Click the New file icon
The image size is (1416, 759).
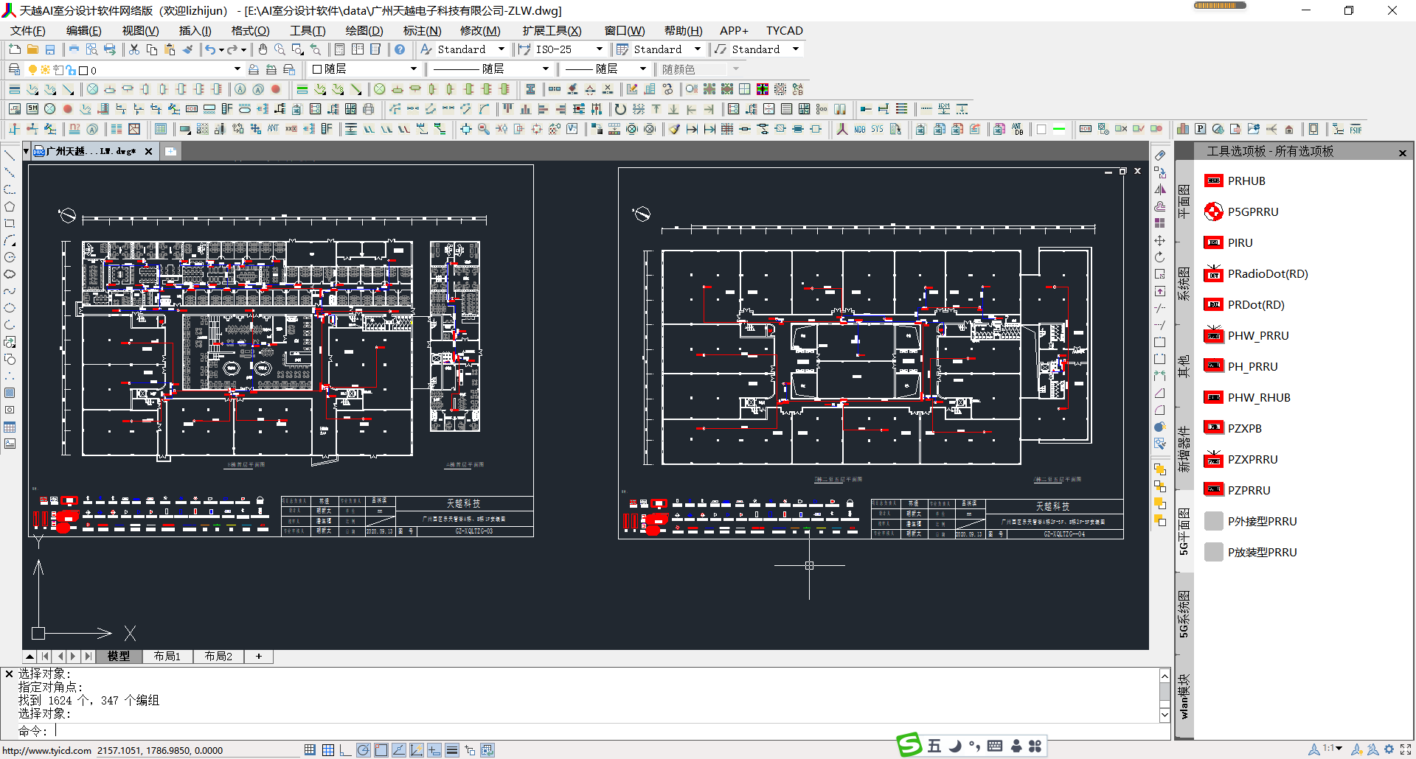point(15,49)
